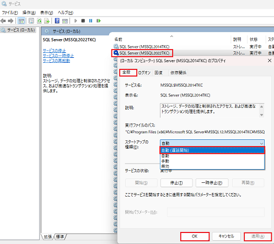Choose 自動 option in the dropdown list

pyautogui.click(x=212, y=156)
